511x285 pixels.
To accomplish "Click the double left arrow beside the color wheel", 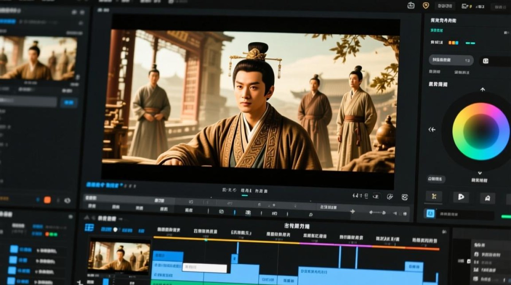I will click(432, 130).
